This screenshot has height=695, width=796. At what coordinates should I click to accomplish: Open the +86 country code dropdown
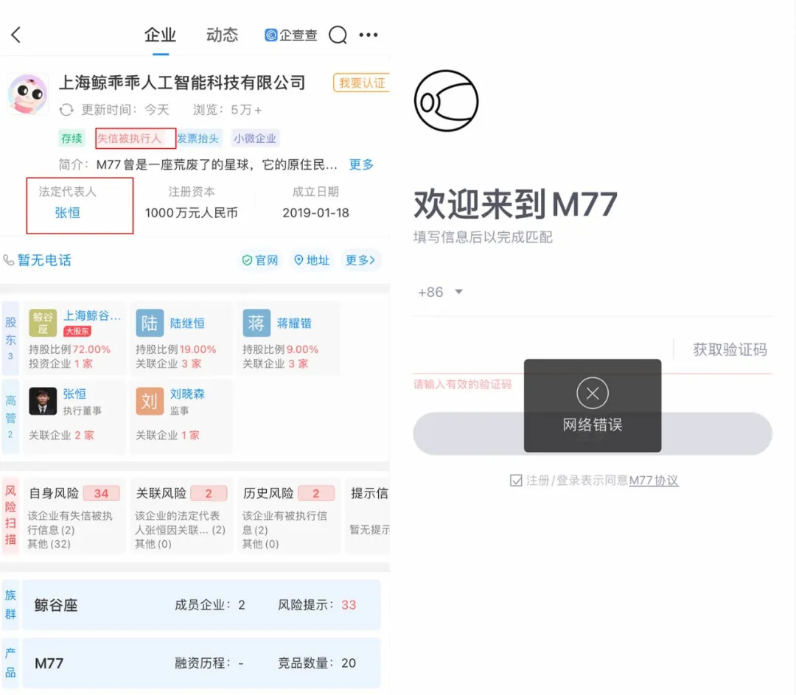[440, 293]
